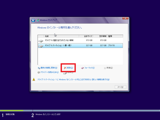The image size is (160, 120).
Task: Click step 1 情報の収集 label
Action: click(10, 114)
